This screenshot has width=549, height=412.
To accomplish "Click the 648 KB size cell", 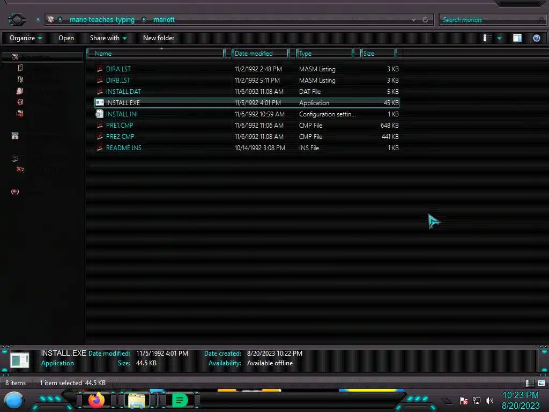I will click(x=389, y=125).
